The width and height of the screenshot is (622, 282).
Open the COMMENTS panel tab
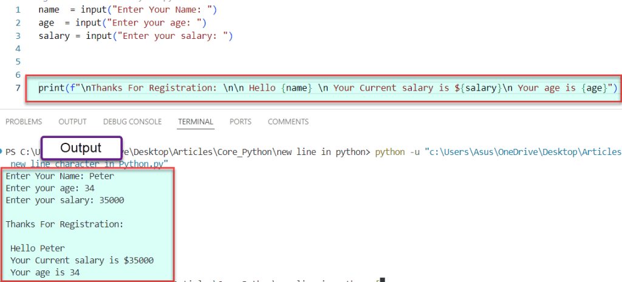point(288,122)
